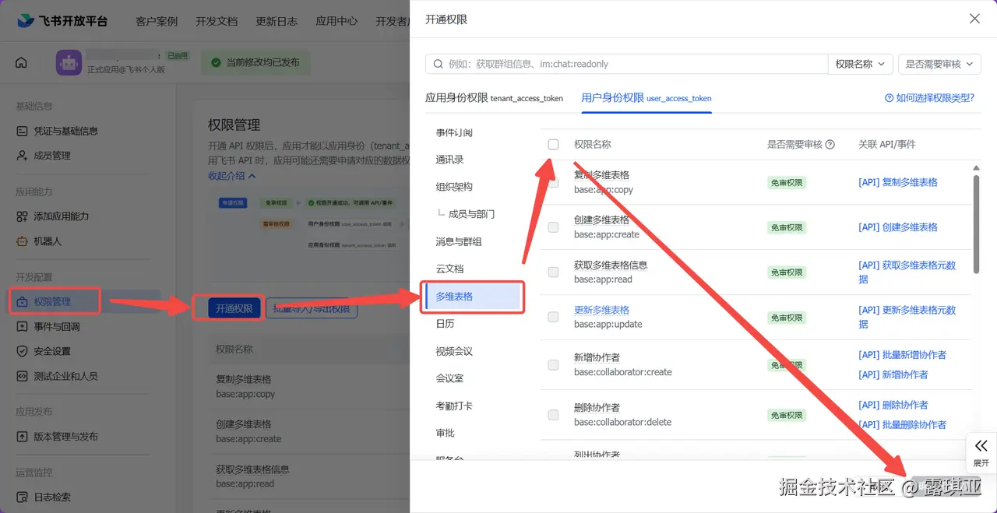
Task: Select 考勤打卡 permission category
Action: click(454, 406)
